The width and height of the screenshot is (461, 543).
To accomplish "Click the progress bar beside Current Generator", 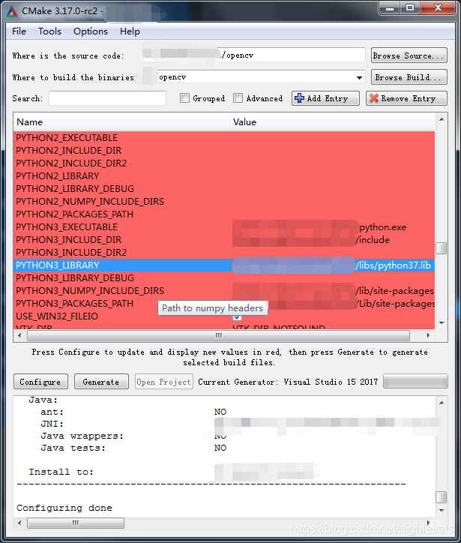I will 416,381.
